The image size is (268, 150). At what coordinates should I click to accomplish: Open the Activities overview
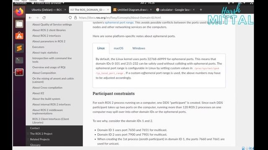click(x=21, y=3)
